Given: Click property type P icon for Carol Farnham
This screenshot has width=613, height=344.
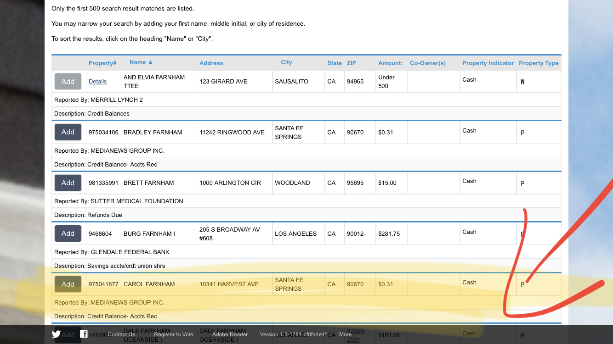Looking at the screenshot, I should click(x=522, y=284).
